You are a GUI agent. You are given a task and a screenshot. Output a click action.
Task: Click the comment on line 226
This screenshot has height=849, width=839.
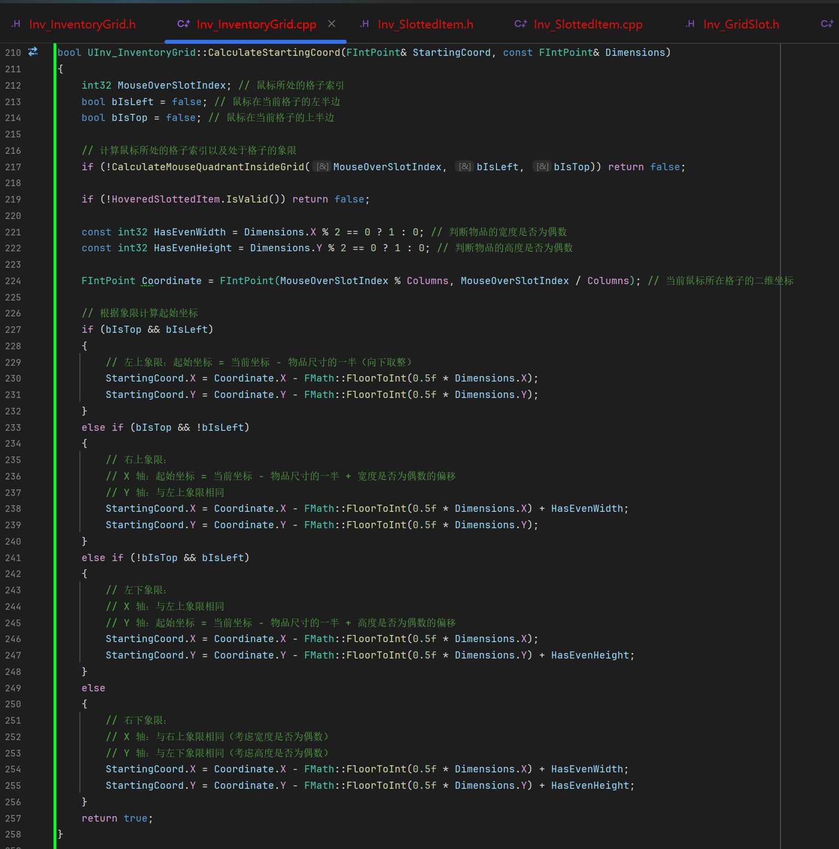click(140, 313)
